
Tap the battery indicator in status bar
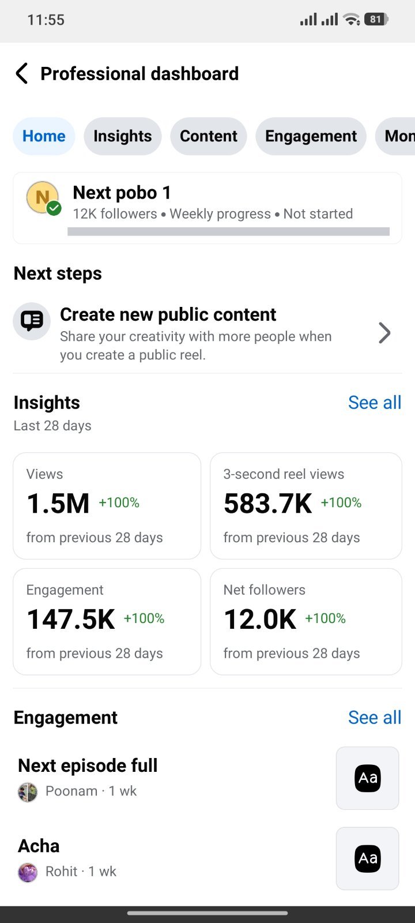tap(376, 20)
